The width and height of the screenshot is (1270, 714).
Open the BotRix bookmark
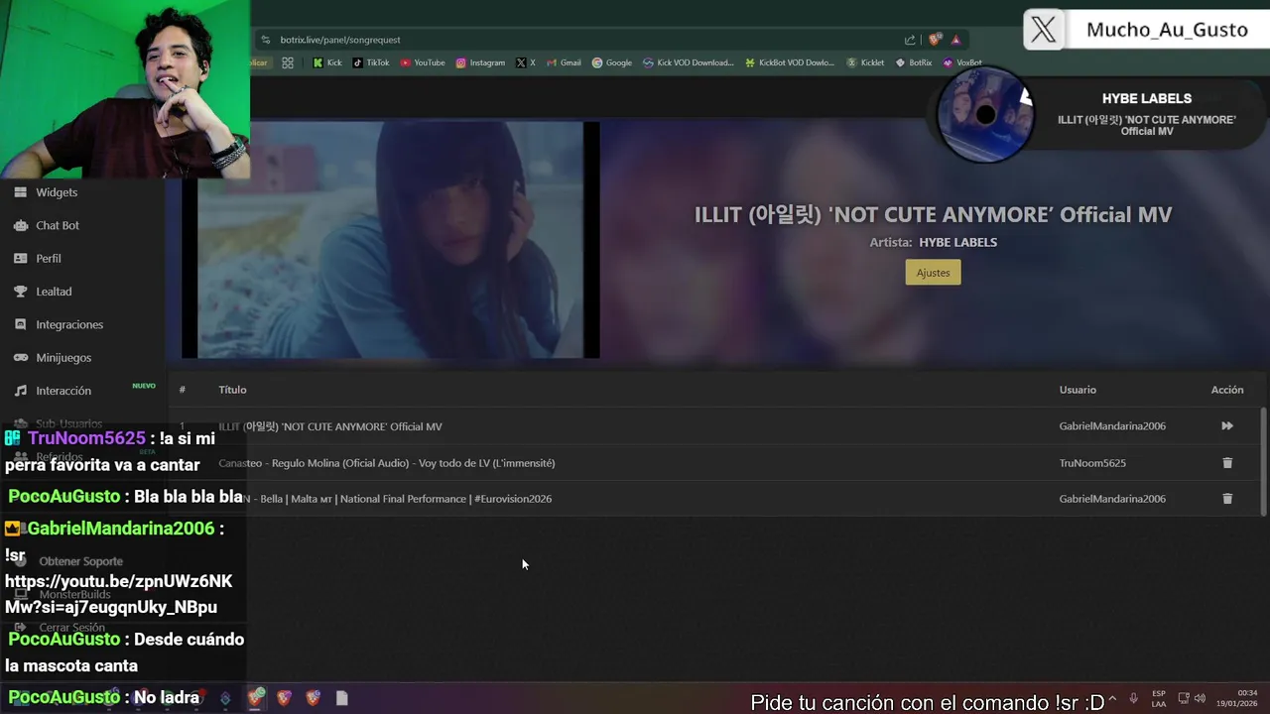914,62
